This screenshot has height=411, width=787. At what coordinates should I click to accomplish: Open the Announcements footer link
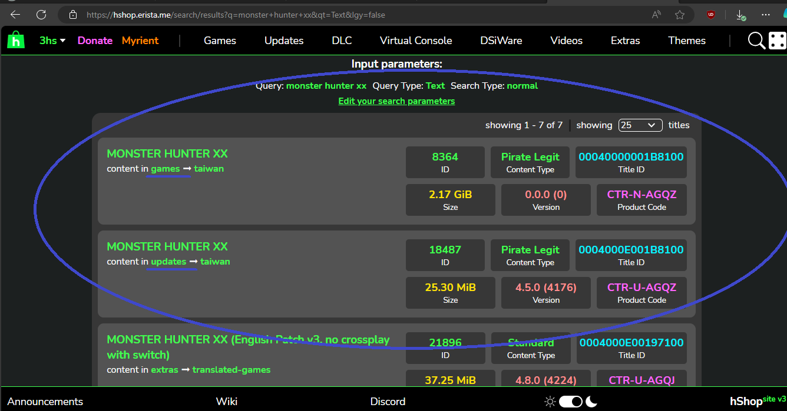(45, 402)
